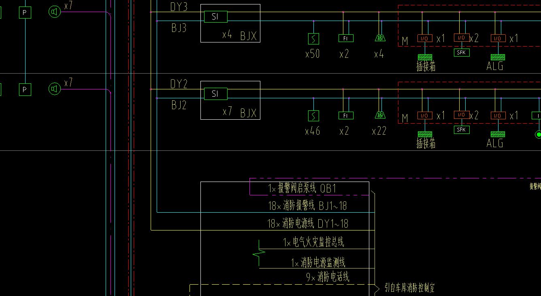
Task: Select the BJX text in the DY3 box
Action: click(x=249, y=36)
